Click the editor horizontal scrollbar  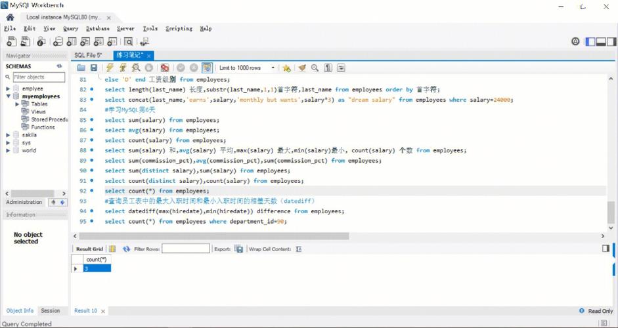(213, 236)
